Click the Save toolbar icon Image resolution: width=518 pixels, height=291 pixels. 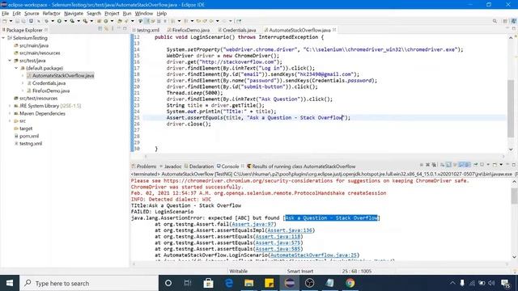[x=17, y=21]
